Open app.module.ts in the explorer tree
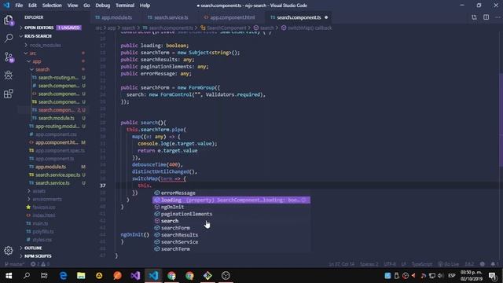The width and height of the screenshot is (503, 283). pos(50,167)
